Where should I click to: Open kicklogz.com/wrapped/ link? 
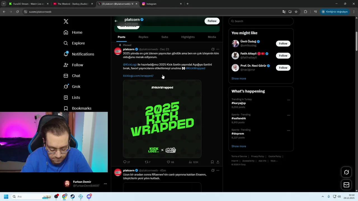[138, 76]
